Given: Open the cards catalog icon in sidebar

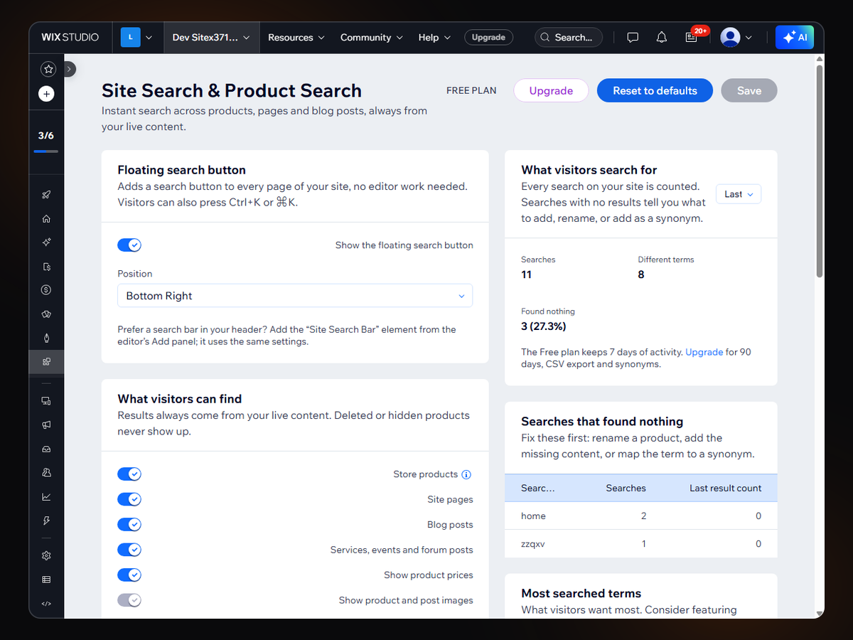Looking at the screenshot, I should (x=46, y=314).
